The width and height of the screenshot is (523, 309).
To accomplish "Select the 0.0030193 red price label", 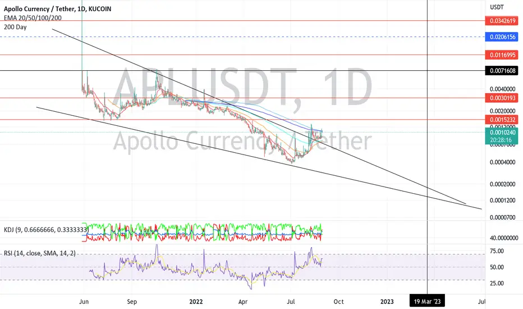I will click(502, 98).
